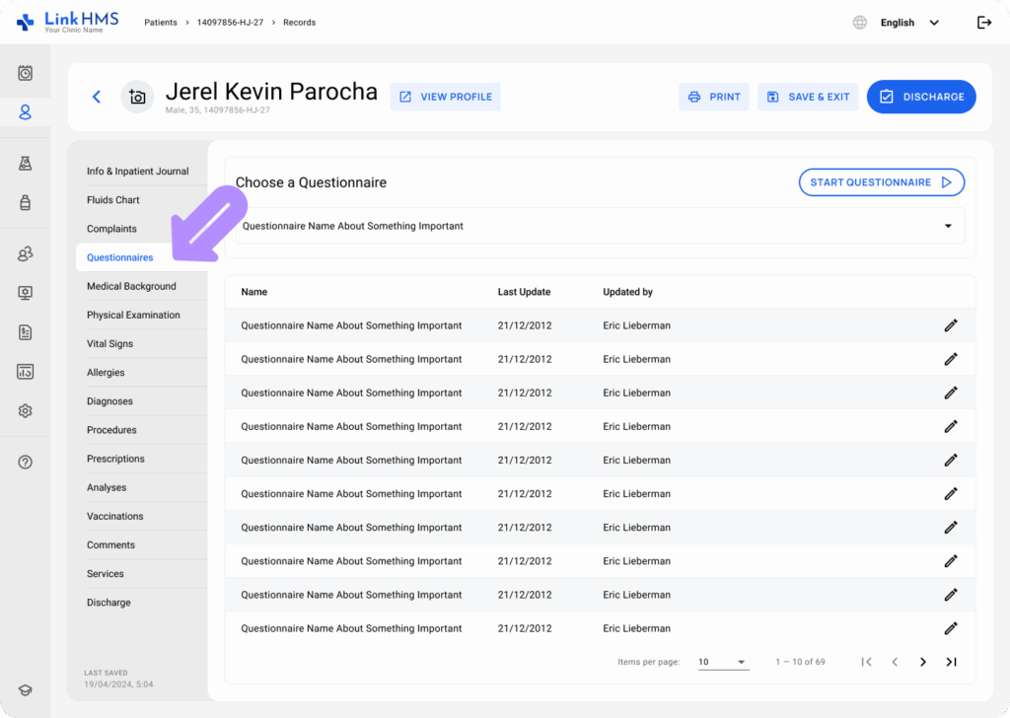
Task: Click the Discharge button
Action: 921,97
